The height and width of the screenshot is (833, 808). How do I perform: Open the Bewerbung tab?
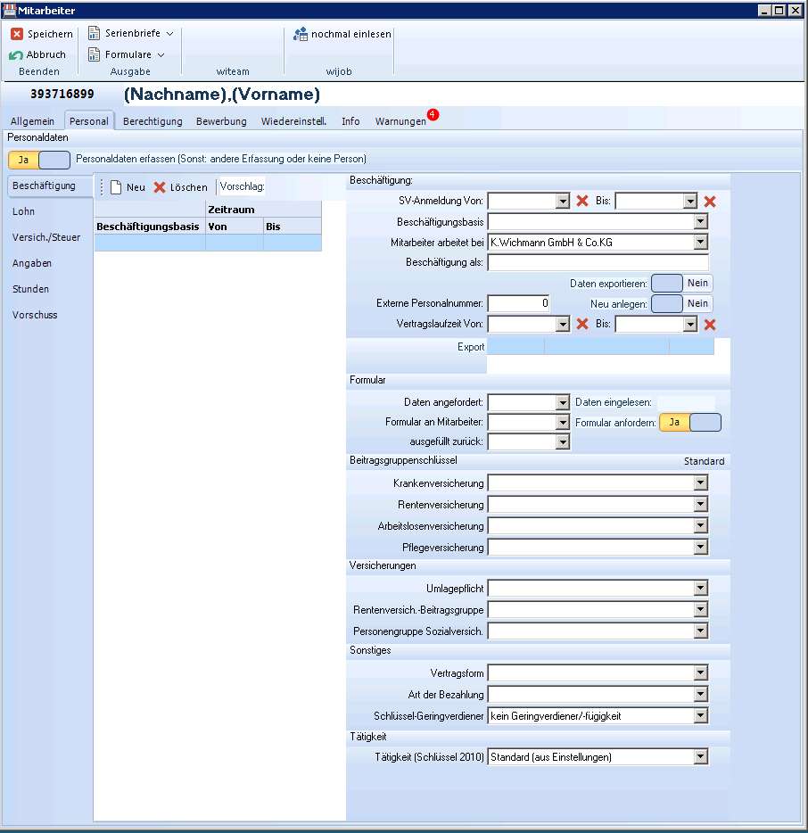point(221,121)
